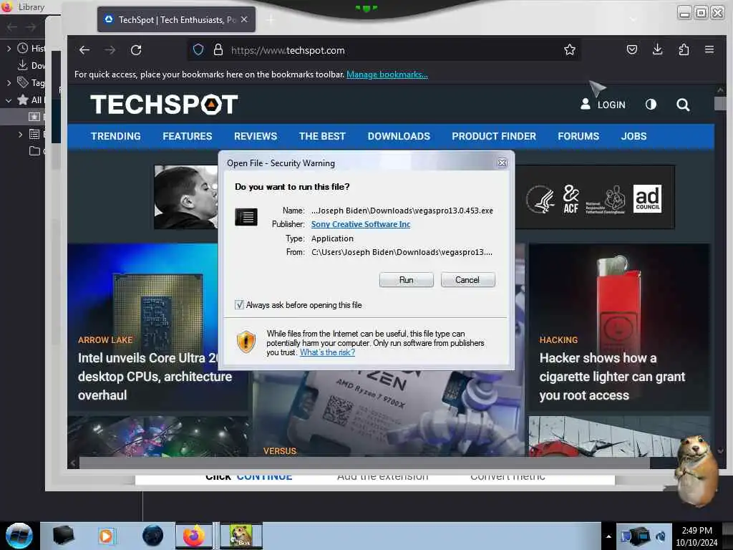The width and height of the screenshot is (733, 550).
Task: Click the taskbar clock 2:49 PM
Action: (696, 536)
